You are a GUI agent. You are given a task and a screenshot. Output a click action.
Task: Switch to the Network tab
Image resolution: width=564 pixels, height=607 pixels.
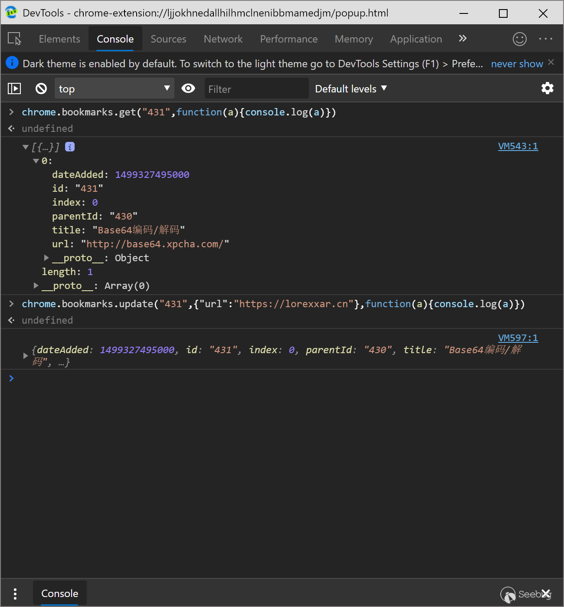tap(223, 39)
